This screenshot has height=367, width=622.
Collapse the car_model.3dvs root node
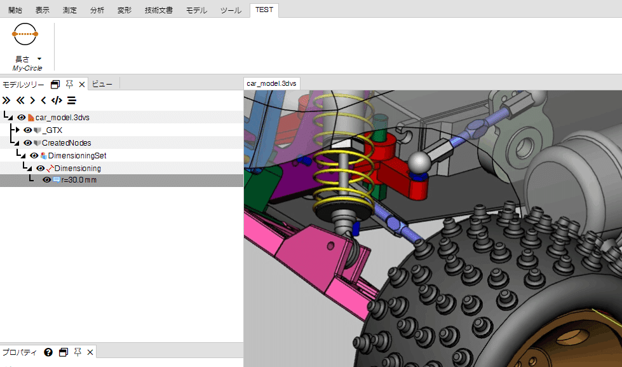(10, 118)
